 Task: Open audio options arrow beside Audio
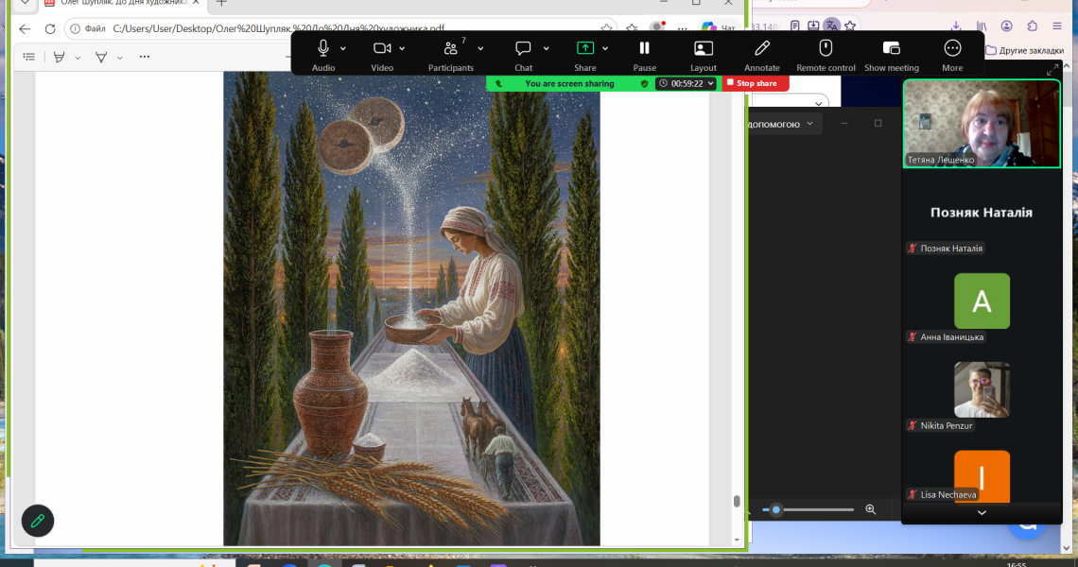tap(343, 49)
